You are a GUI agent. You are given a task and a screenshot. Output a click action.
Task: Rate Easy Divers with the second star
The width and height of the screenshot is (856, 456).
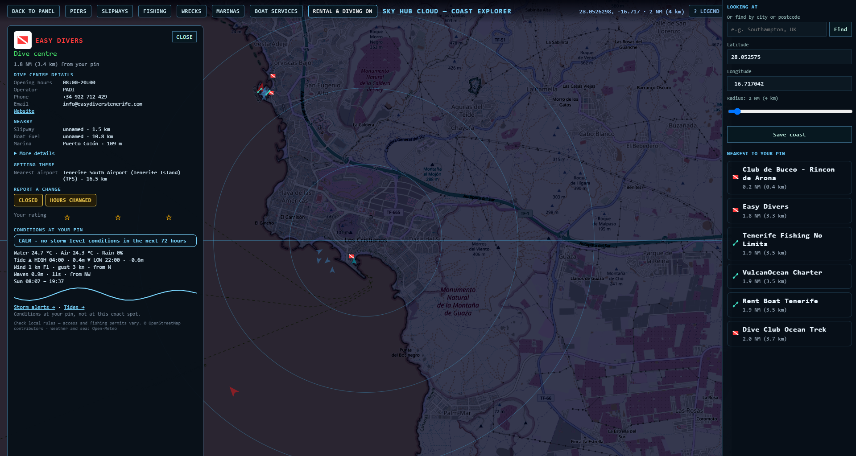[x=118, y=218]
